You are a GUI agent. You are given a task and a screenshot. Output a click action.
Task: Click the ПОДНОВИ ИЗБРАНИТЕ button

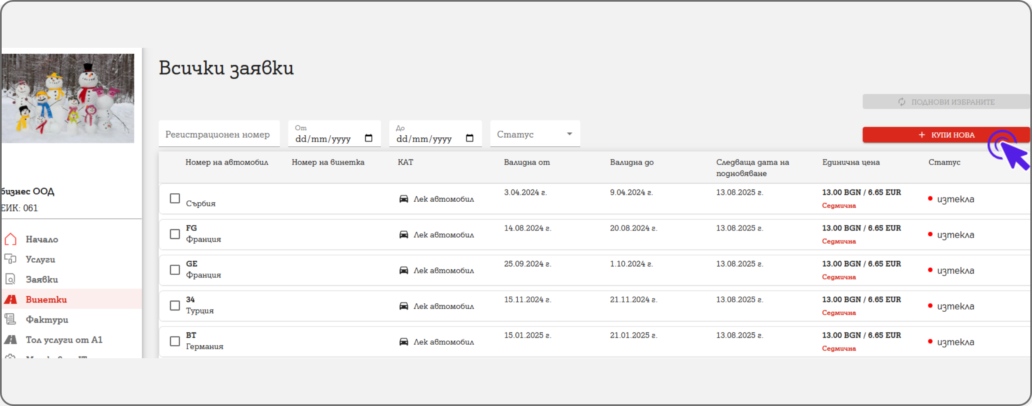coord(946,102)
